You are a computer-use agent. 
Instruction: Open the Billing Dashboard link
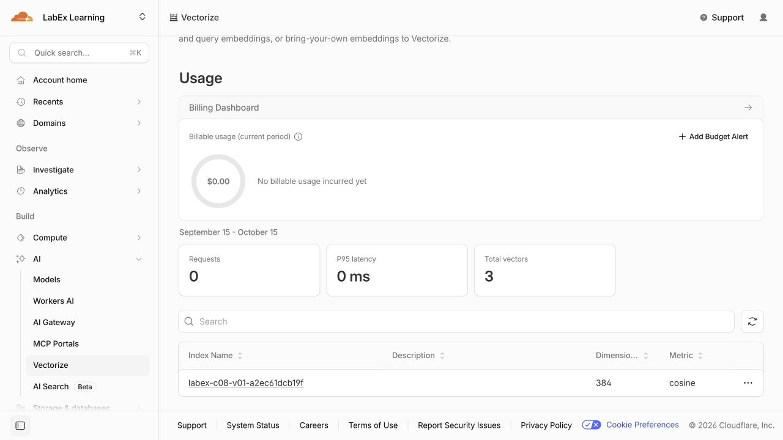click(x=471, y=108)
